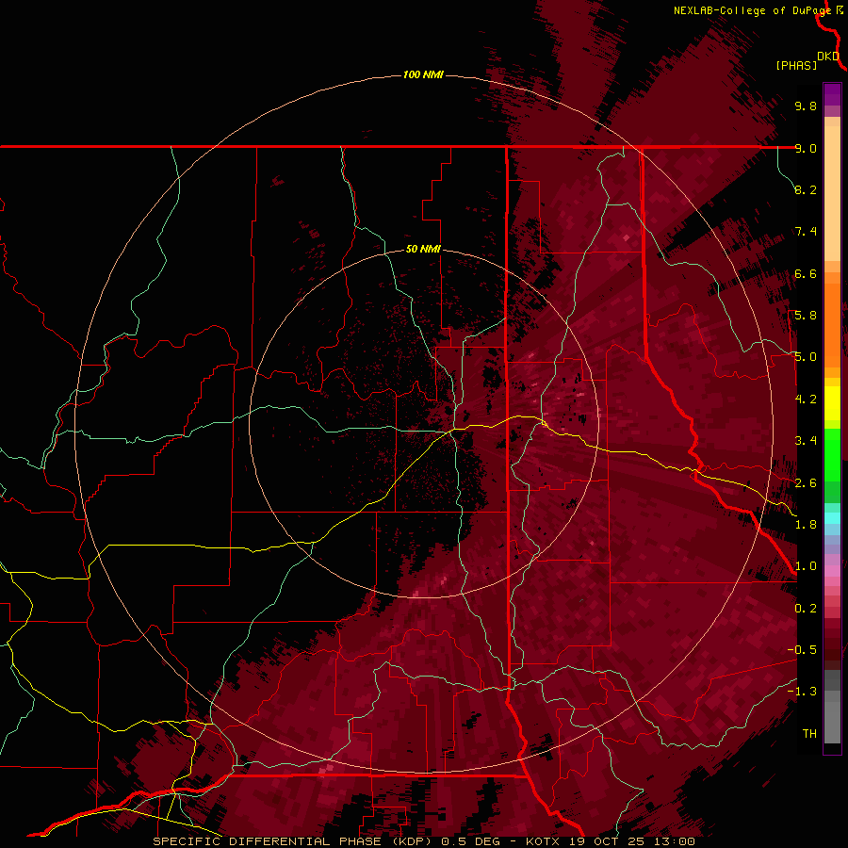The height and width of the screenshot is (848, 848).
Task: Click the TH threshold label
Action: [x=809, y=734]
